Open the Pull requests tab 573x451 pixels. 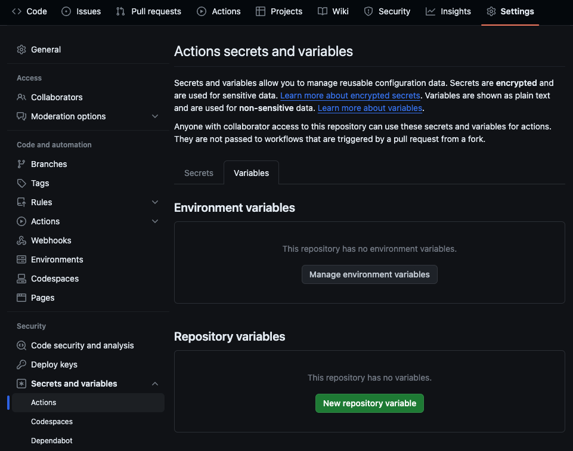click(x=148, y=11)
